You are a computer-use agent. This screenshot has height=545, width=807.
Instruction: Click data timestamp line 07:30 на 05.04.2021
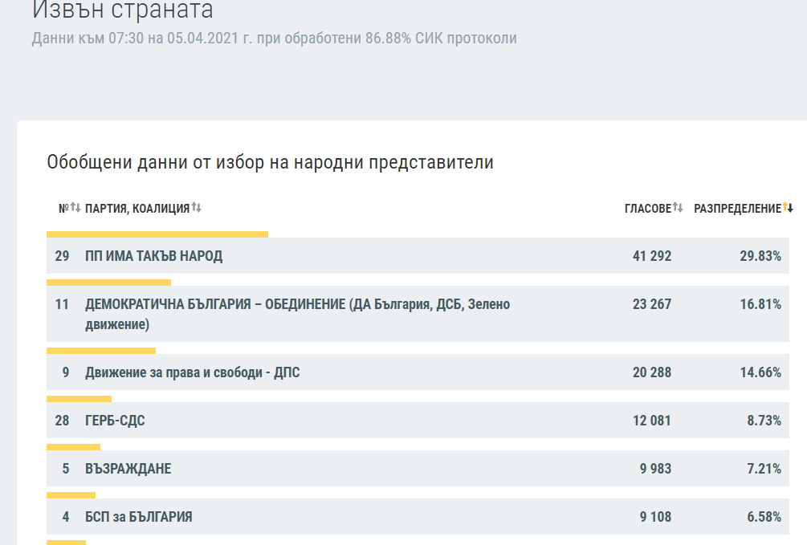(275, 38)
